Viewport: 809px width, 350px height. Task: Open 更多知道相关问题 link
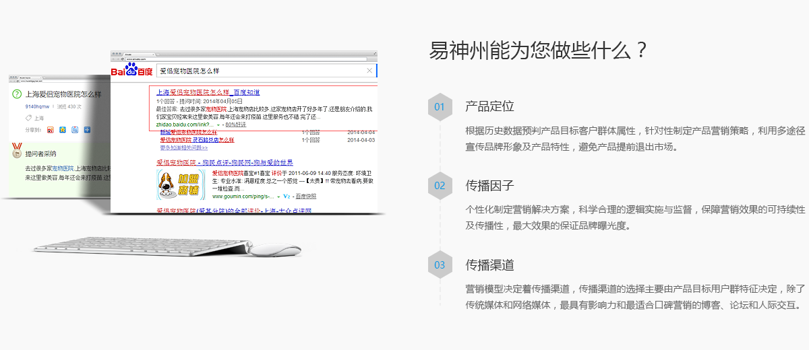pyautogui.click(x=183, y=147)
